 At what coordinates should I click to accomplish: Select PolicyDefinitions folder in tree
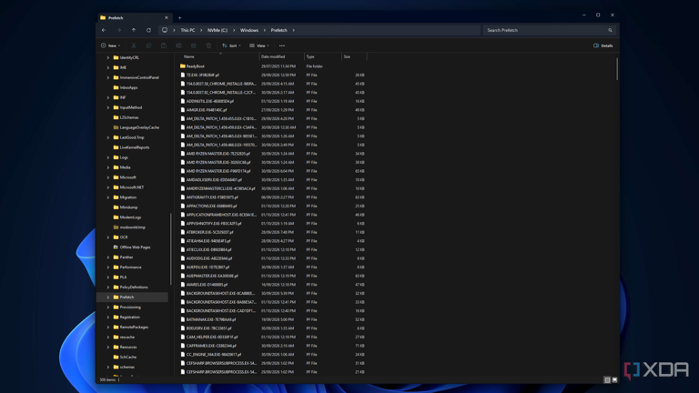click(134, 287)
